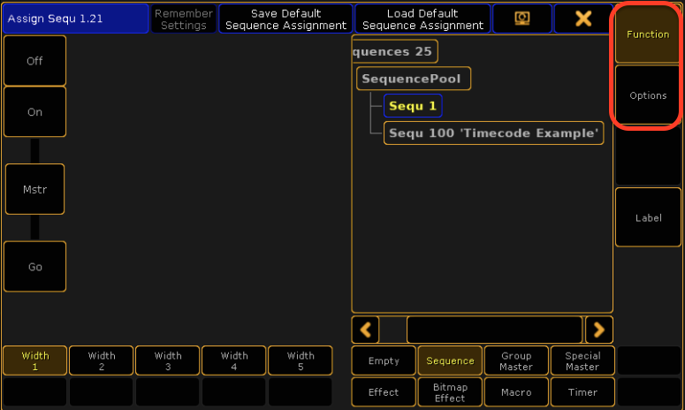Choose the Bitmap Effect type
The width and height of the screenshot is (685, 410).
450,392
